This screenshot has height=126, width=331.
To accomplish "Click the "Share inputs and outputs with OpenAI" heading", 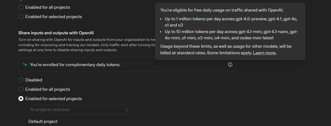I will tap(56, 33).
